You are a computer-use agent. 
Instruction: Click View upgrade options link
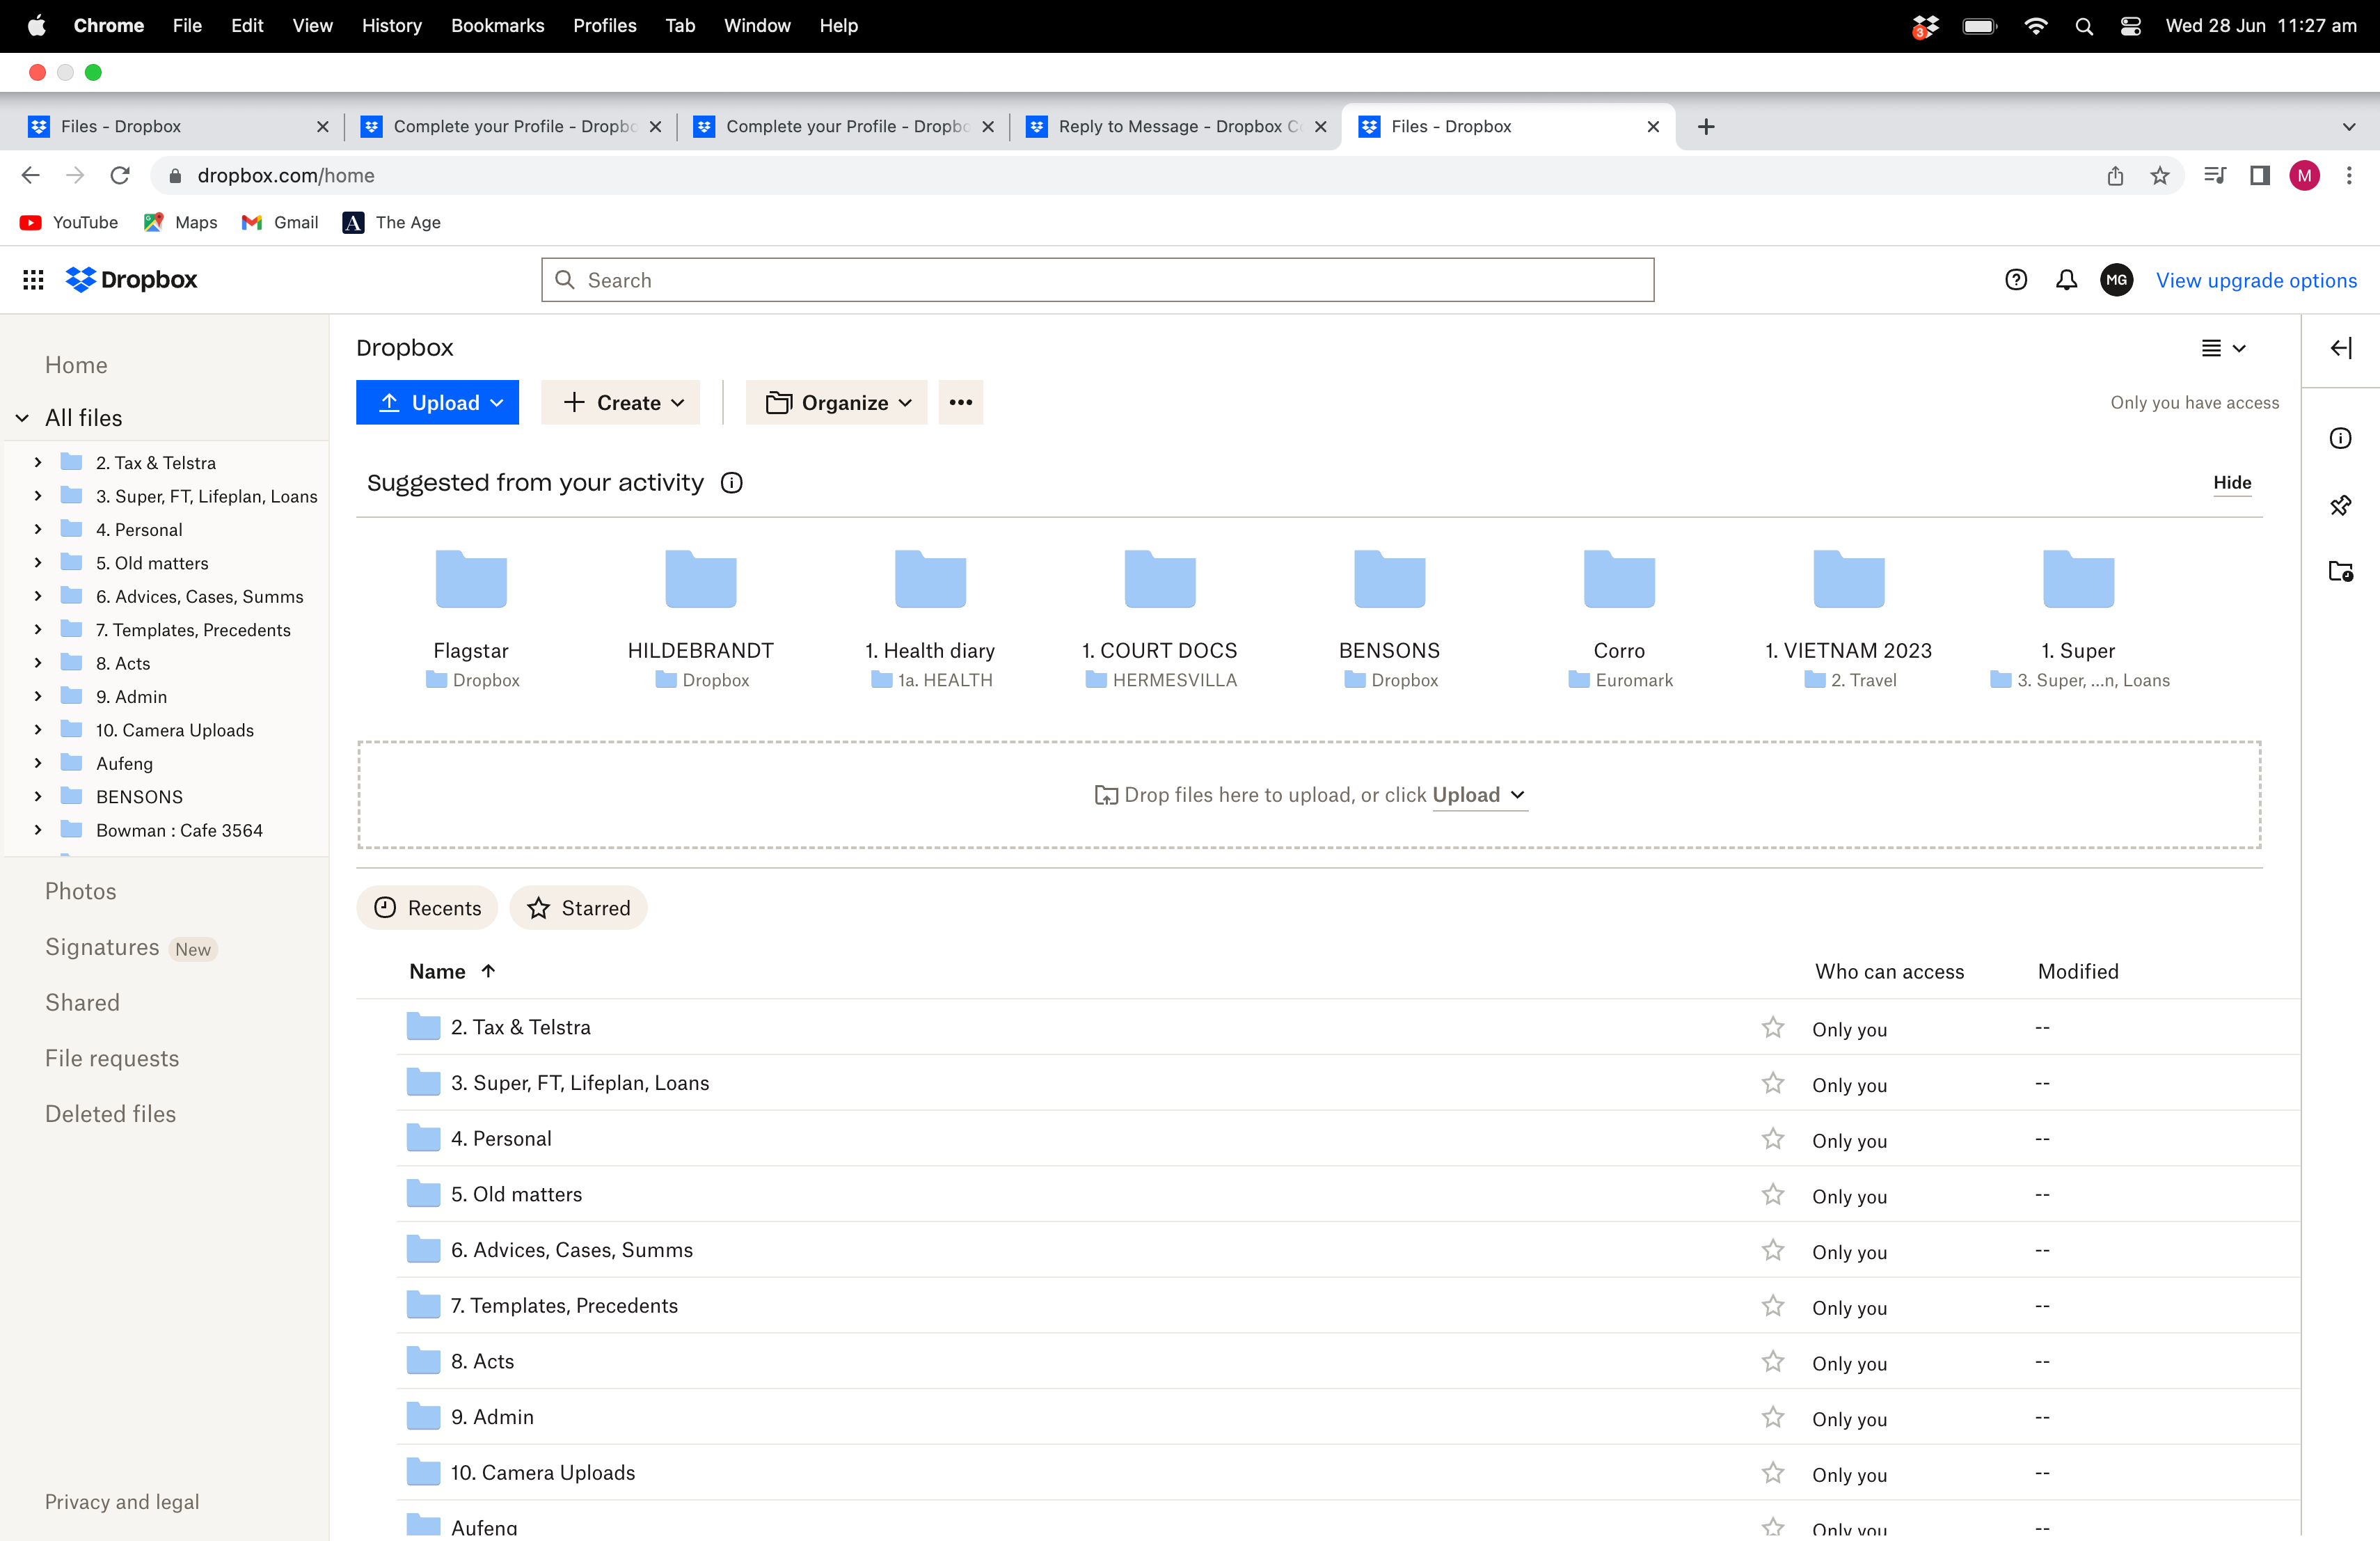tap(2256, 280)
